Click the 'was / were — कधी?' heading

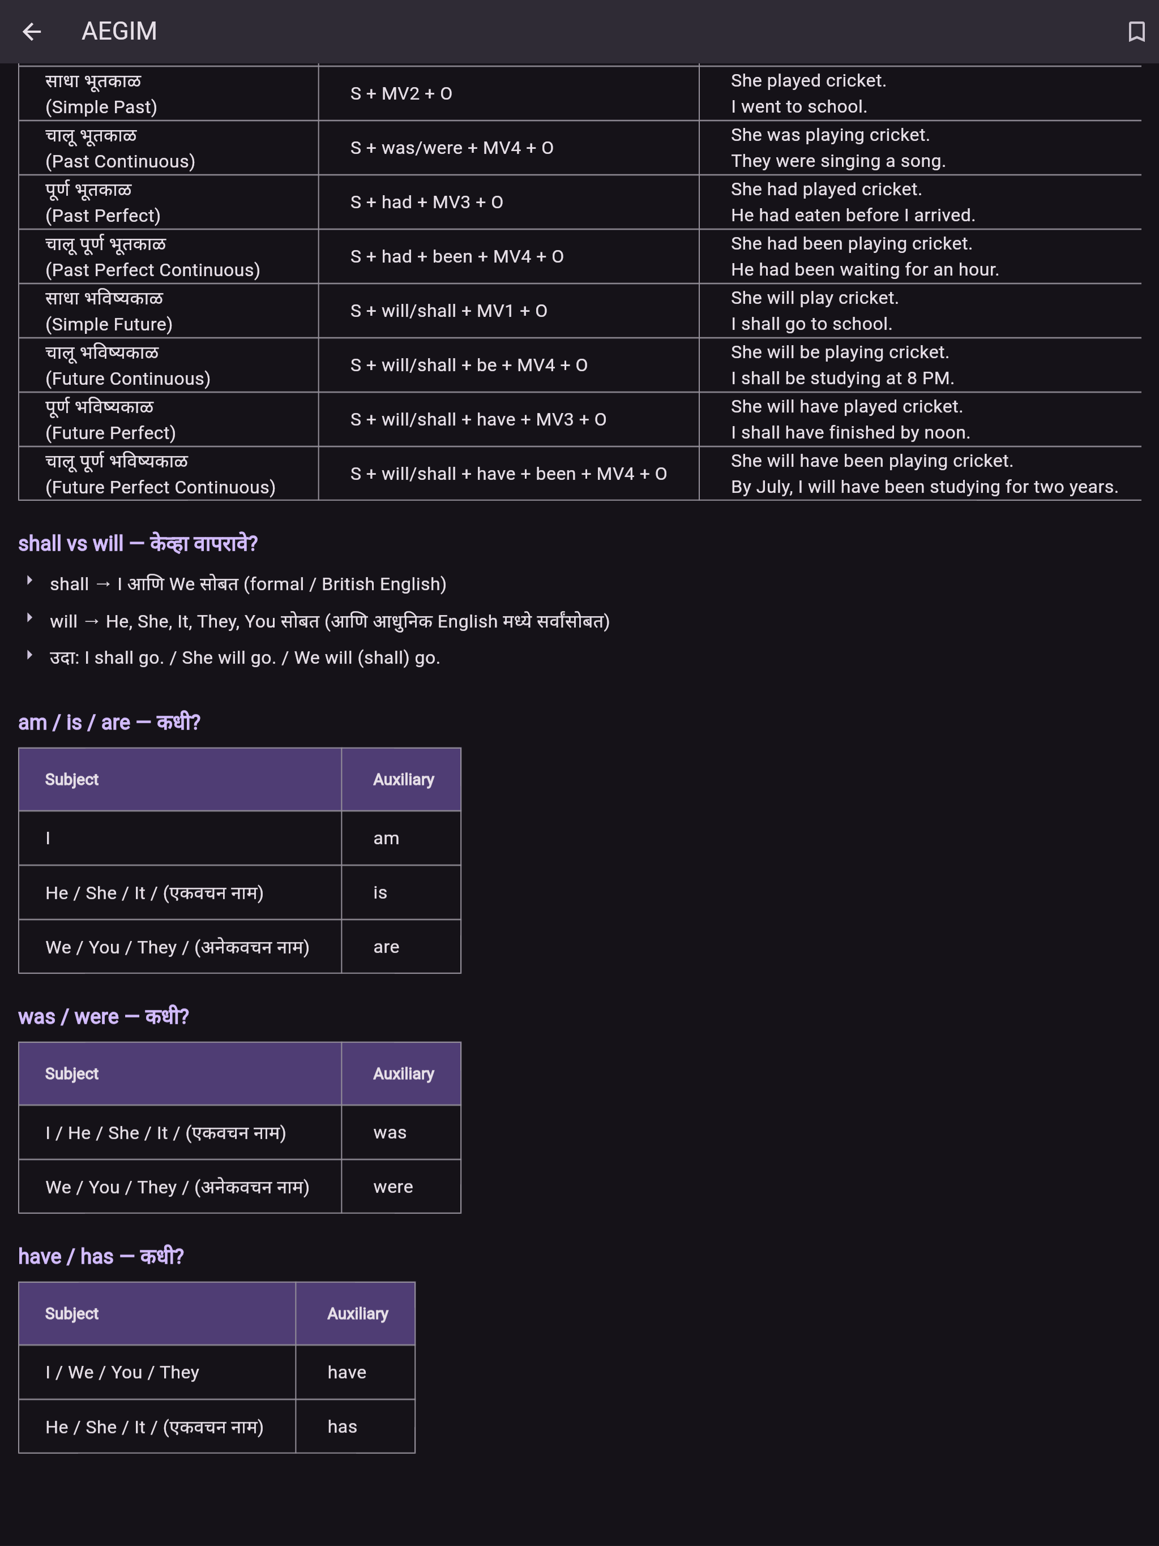coord(104,1016)
